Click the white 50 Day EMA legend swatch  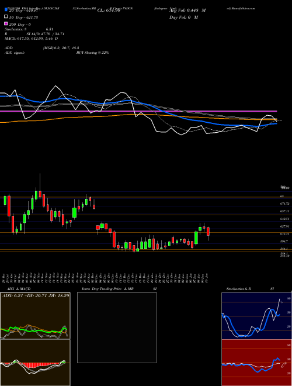click(6, 17)
